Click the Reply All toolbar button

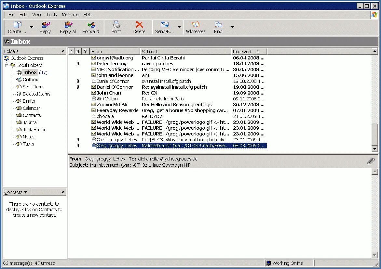click(x=68, y=27)
